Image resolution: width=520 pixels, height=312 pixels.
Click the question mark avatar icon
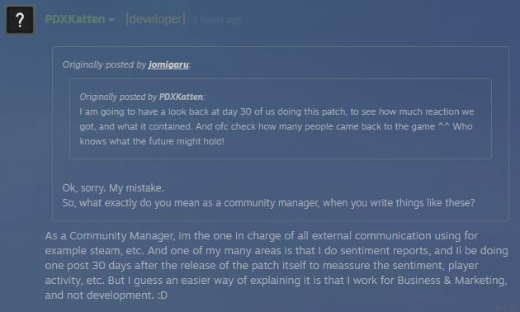tap(20, 20)
